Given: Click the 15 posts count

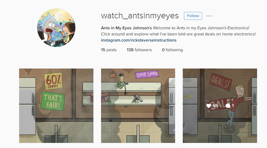Looking at the screenshot, I should 109,50.
